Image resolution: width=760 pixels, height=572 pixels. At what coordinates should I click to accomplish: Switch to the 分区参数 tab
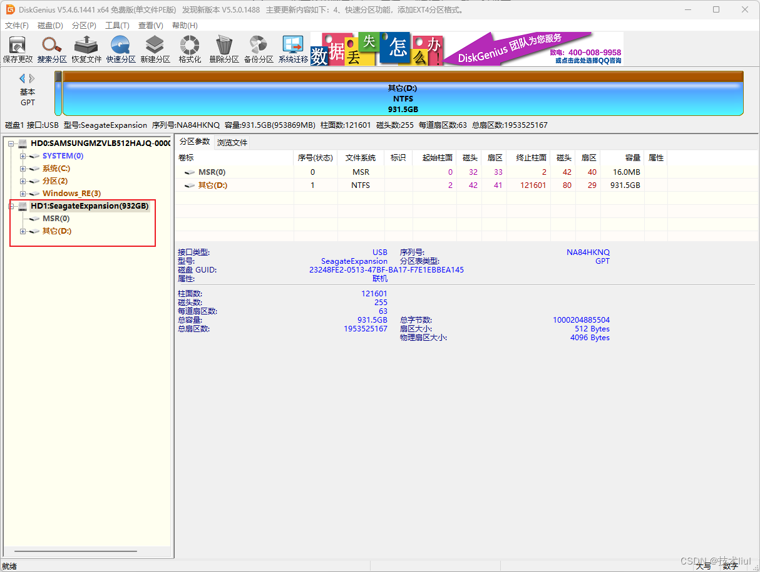(x=194, y=142)
